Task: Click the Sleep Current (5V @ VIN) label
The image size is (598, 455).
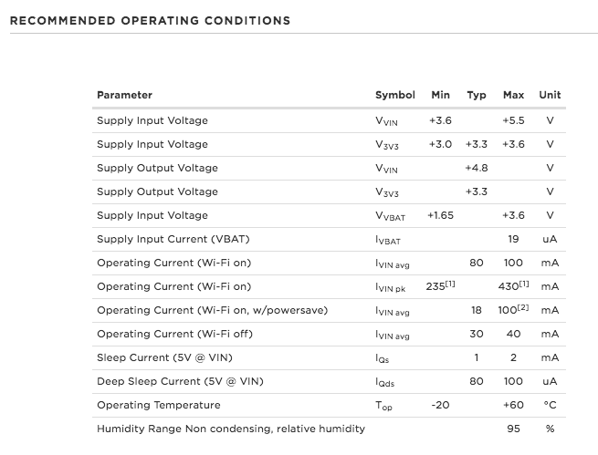Action: point(164,358)
